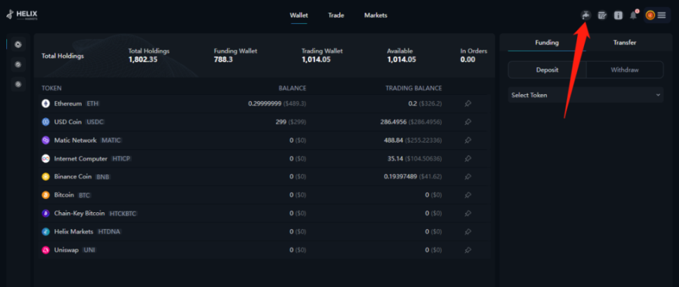Pin the Ethereum row
679x287 pixels.
(467, 104)
